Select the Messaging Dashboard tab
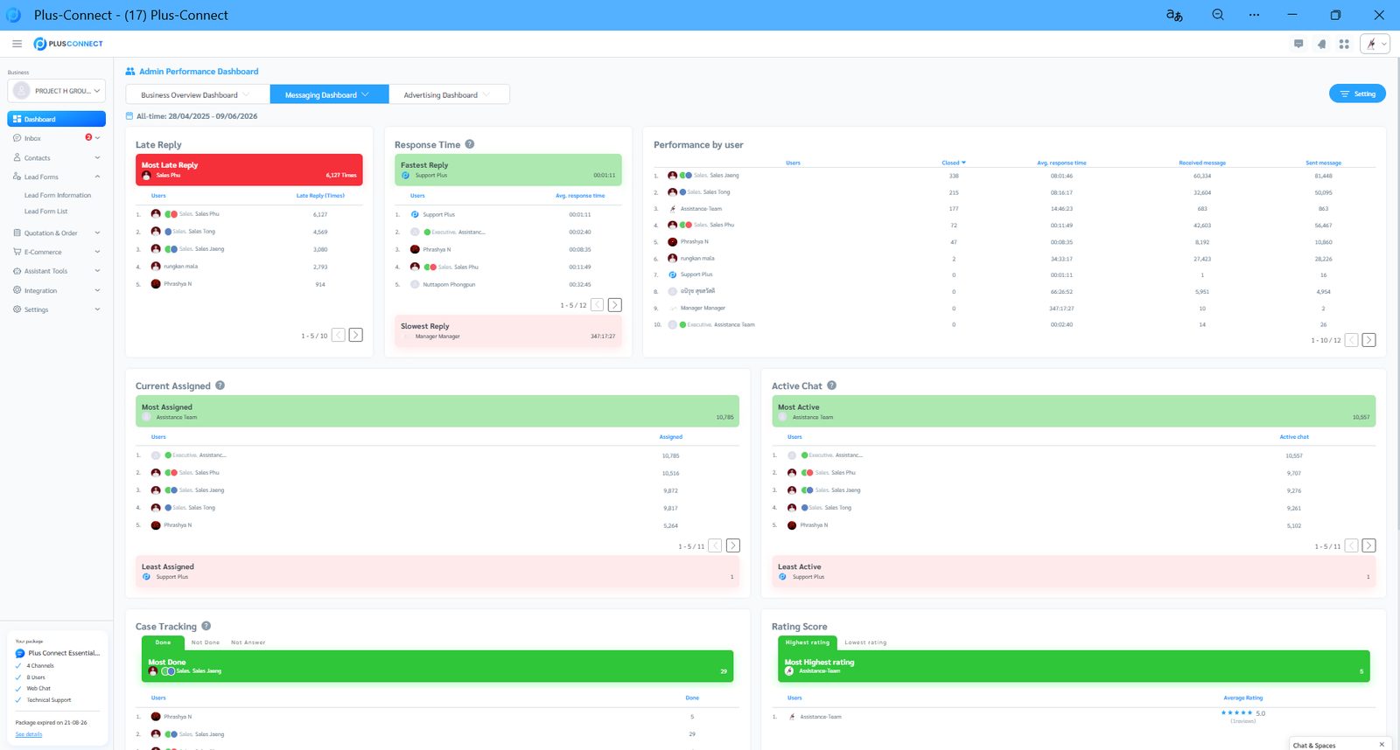This screenshot has width=1400, height=750. 328,94
